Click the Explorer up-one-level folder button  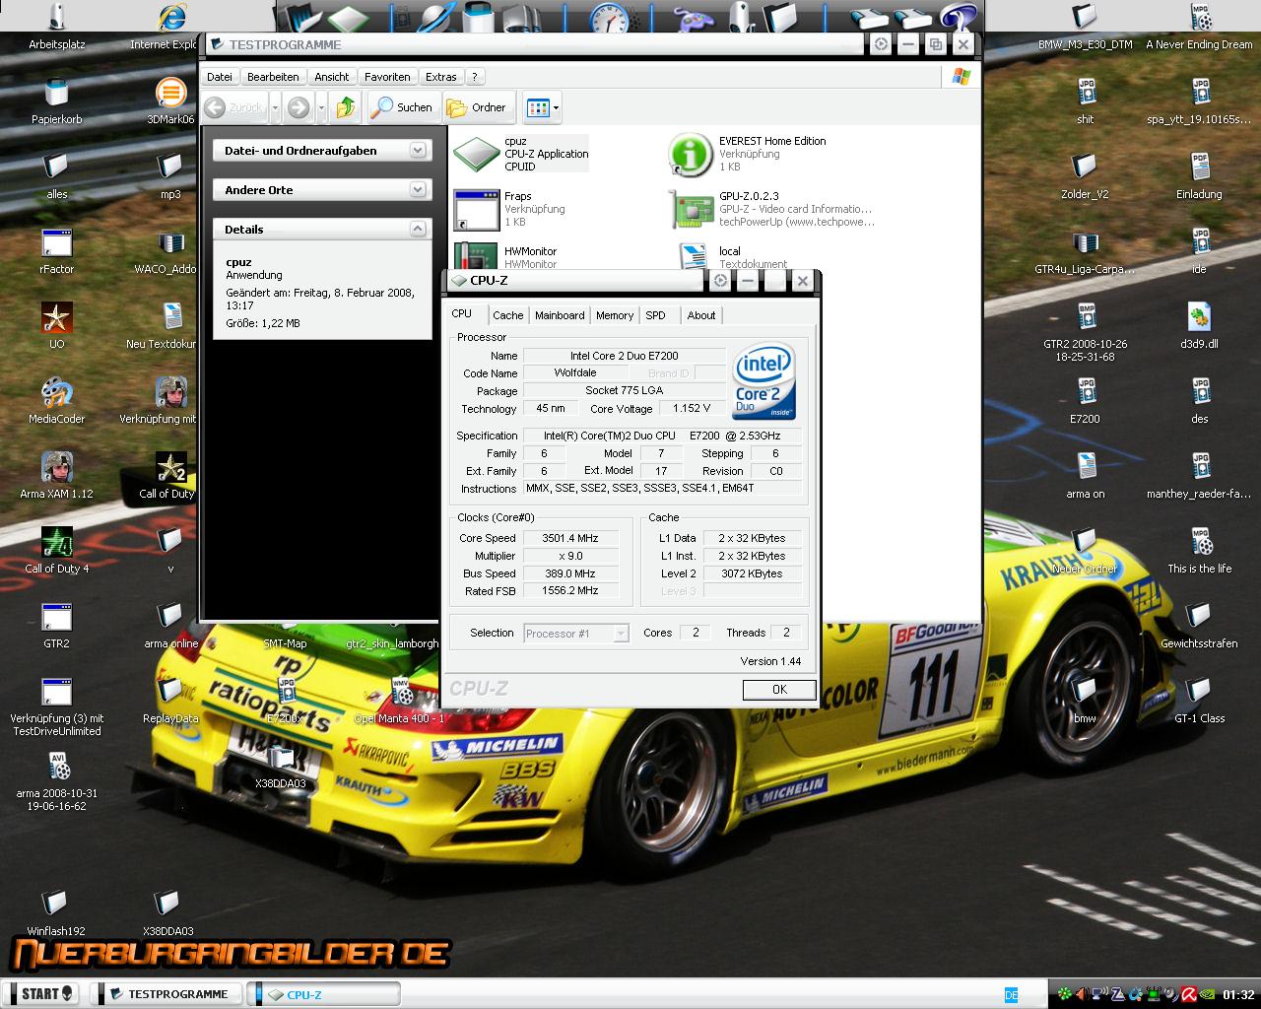tap(346, 107)
